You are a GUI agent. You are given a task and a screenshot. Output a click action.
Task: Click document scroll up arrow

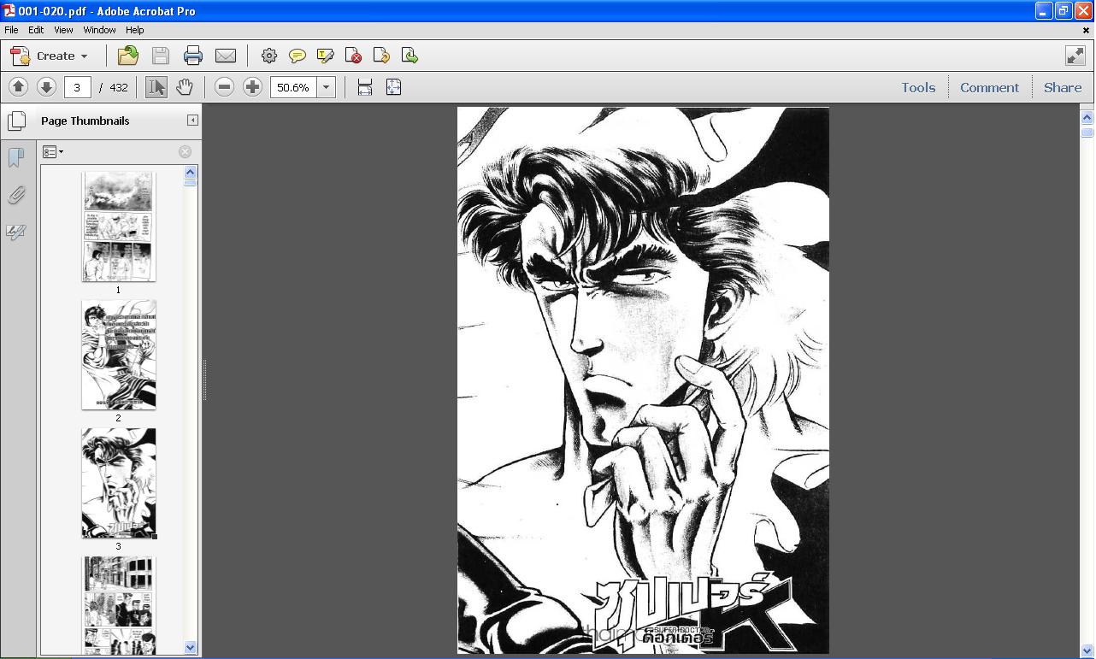pyautogui.click(x=1087, y=117)
